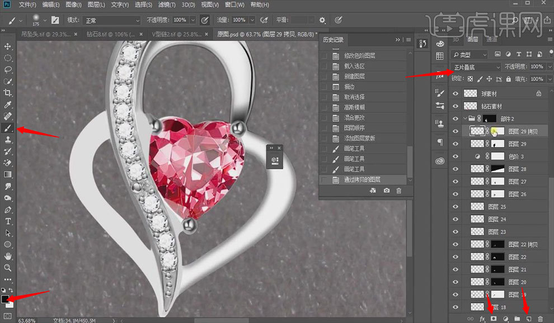Select the 高斯模糊 history state

354,107
